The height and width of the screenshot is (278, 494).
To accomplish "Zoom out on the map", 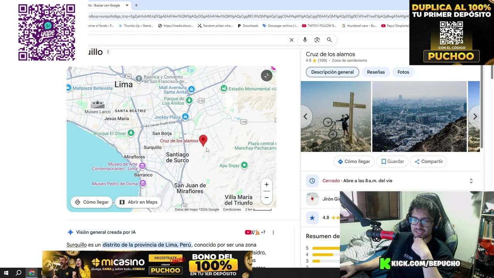I will click(x=266, y=197).
